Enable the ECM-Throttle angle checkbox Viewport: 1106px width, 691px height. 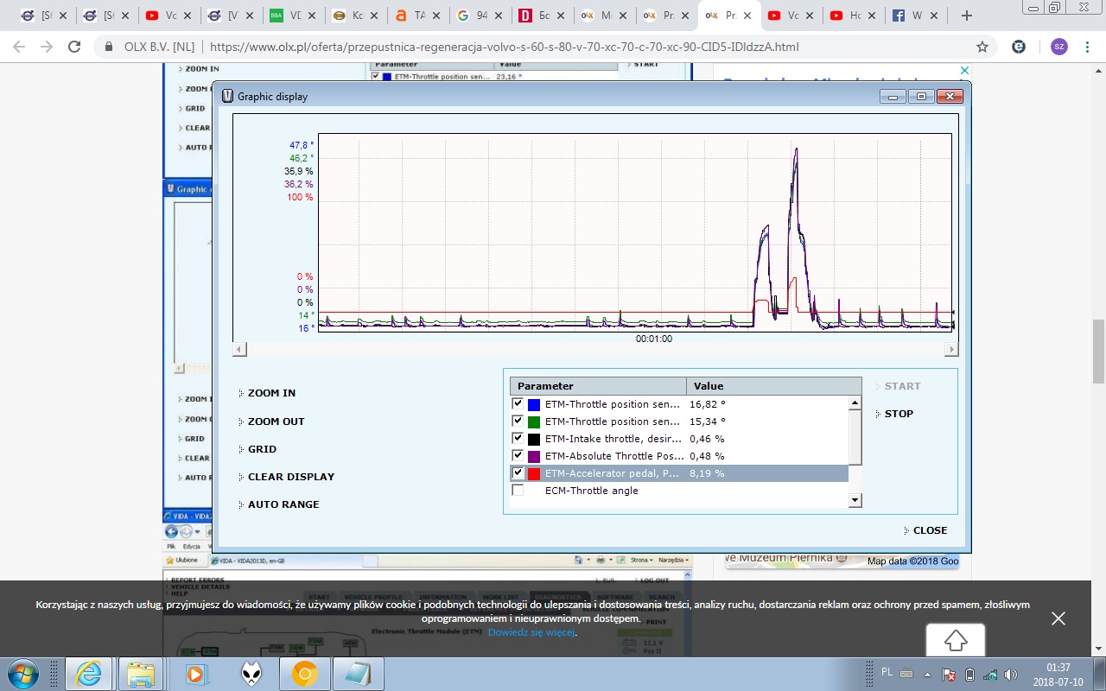[518, 491]
